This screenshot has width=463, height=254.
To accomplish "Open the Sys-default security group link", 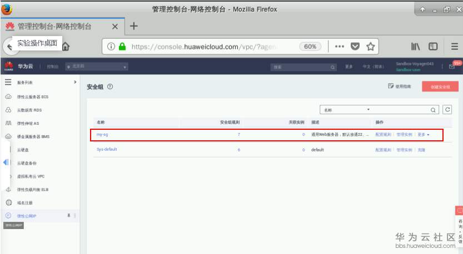I will point(107,149).
